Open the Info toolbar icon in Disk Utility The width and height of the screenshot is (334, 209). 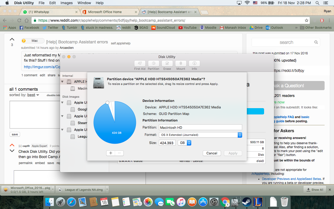click(194, 63)
